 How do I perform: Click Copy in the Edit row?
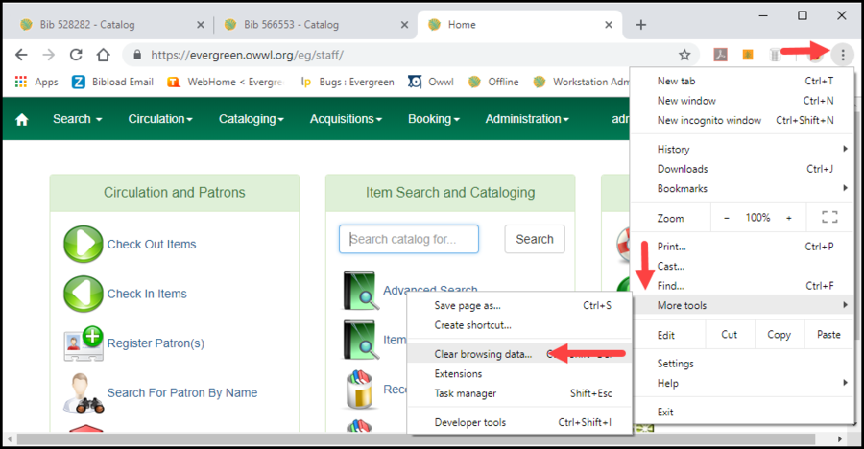tap(779, 335)
